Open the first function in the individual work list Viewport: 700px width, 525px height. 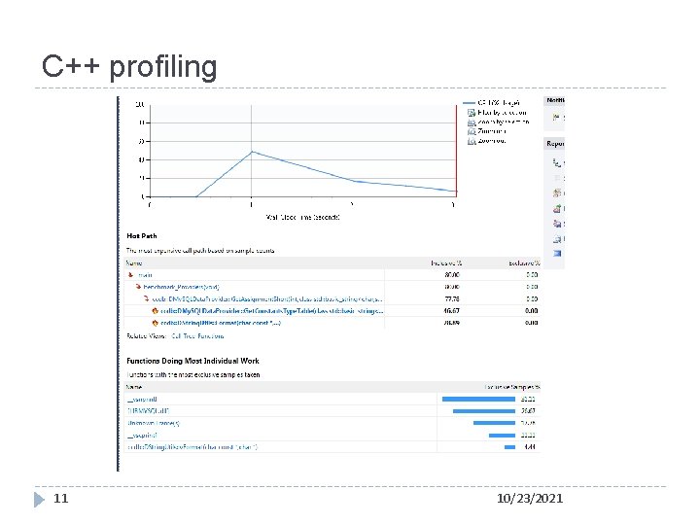[x=142, y=400]
